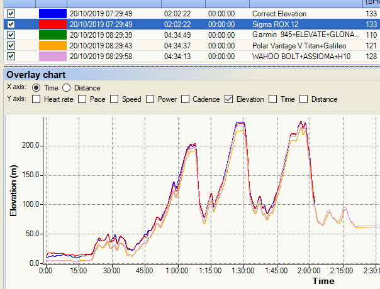Click the pink WAHOO color swatch

click(x=52, y=56)
